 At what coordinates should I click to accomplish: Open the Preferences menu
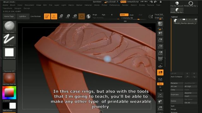[115, 5]
